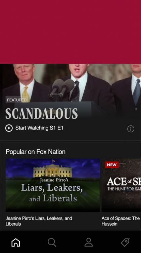The height and width of the screenshot is (253, 141).
Task: Tap the Scandalous title logo
Action: [x=42, y=113]
